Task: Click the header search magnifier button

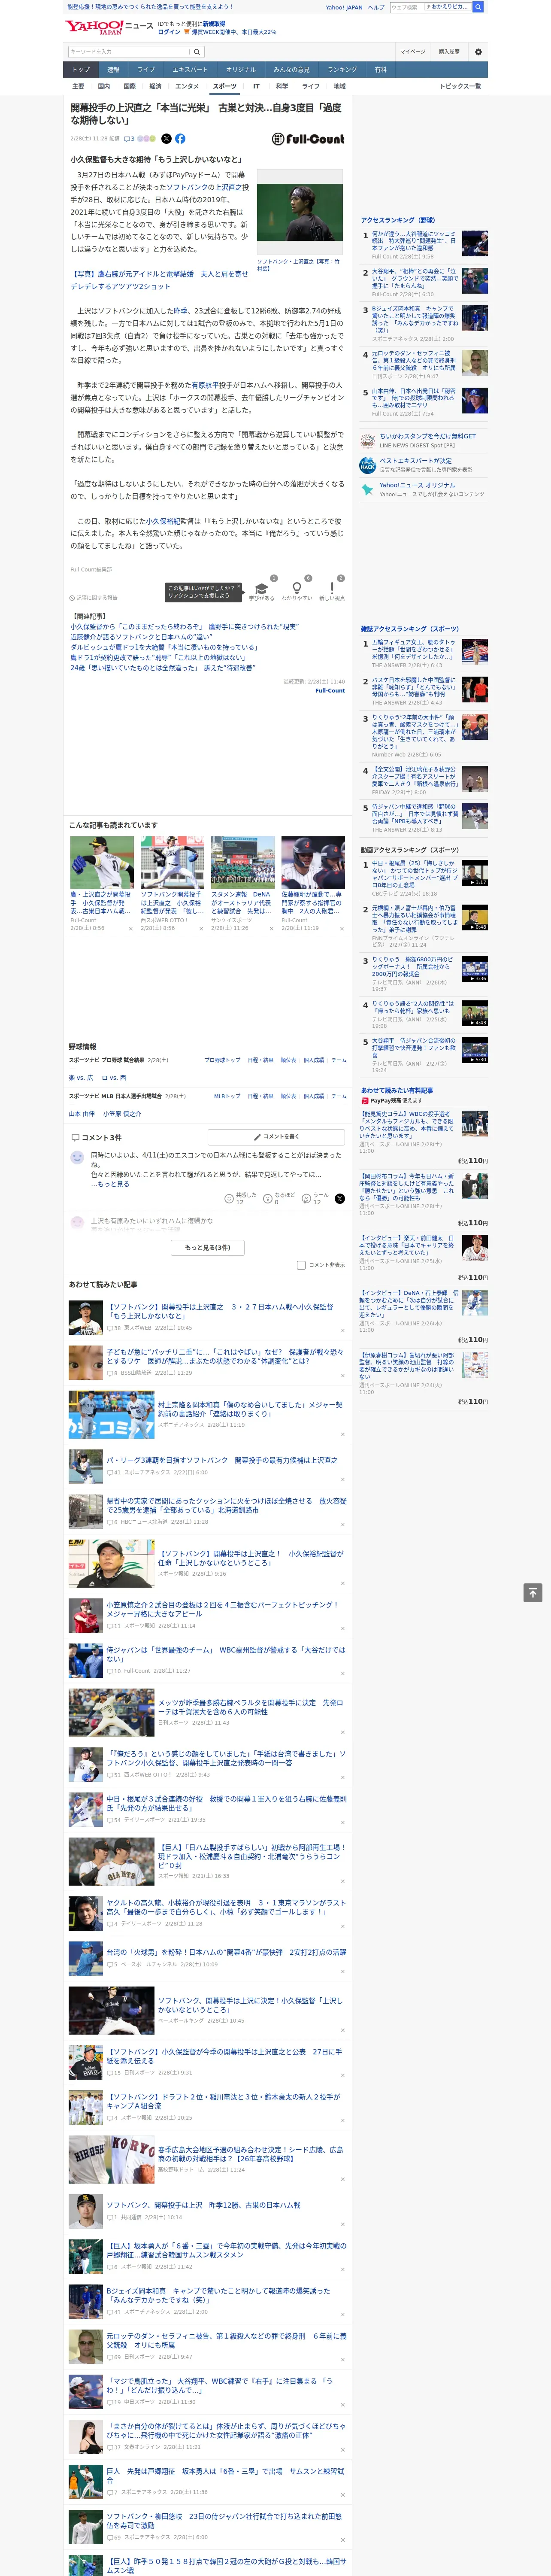Action: (478, 7)
